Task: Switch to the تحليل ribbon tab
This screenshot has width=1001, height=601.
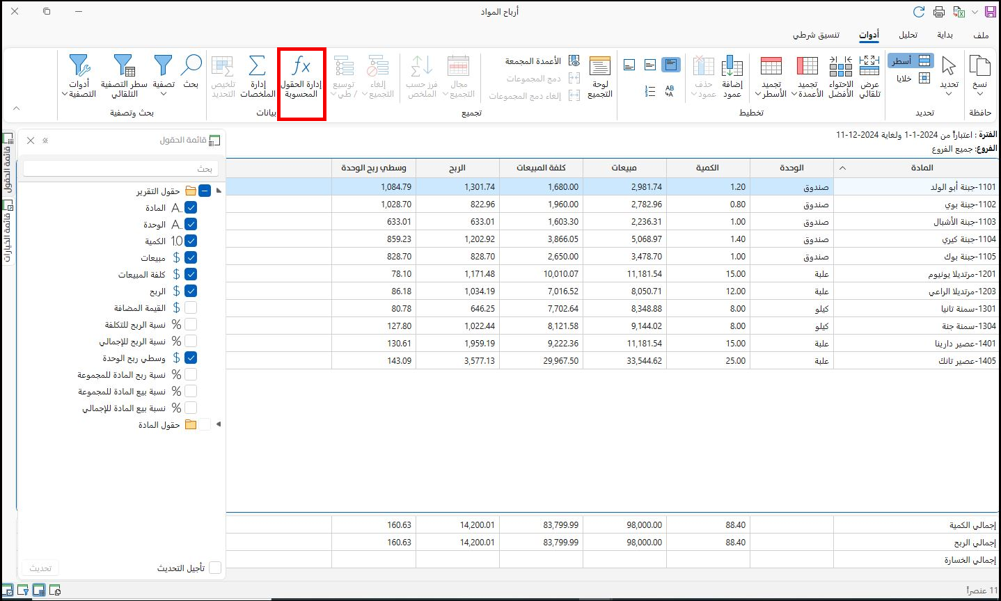Action: click(908, 35)
